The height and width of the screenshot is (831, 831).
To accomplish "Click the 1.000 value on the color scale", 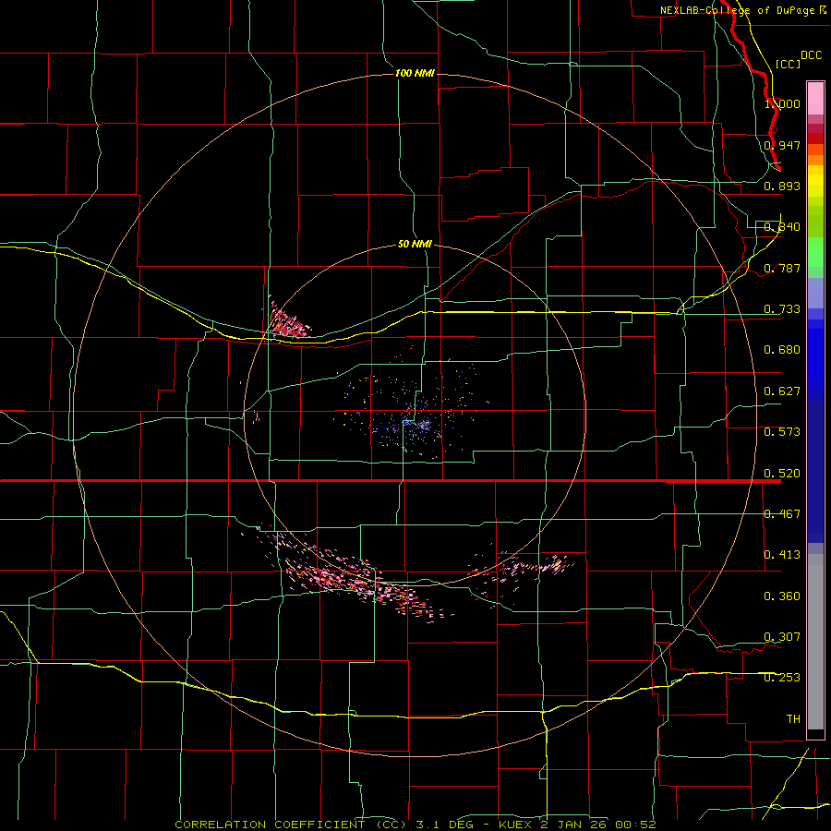I will click(782, 103).
